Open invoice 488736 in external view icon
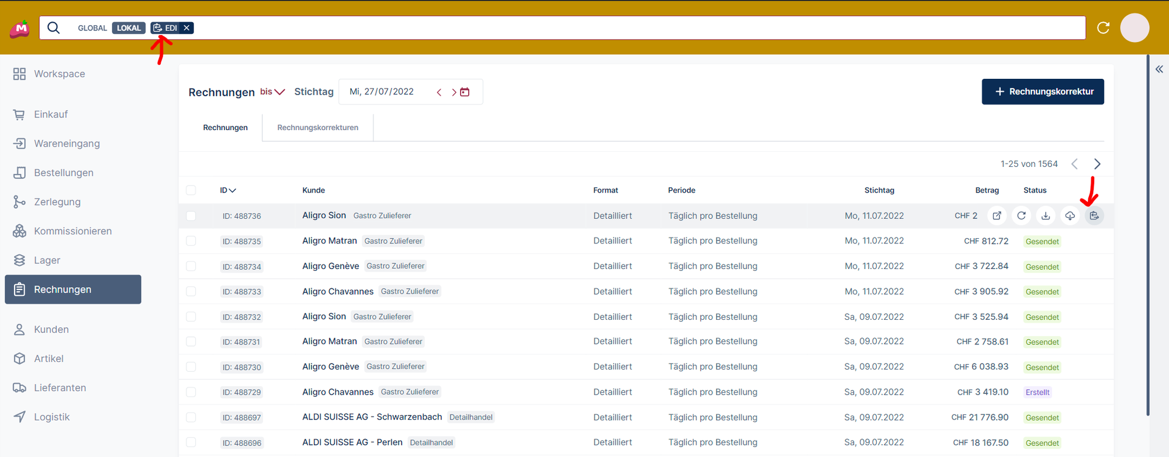The height and width of the screenshot is (457, 1169). 997,216
